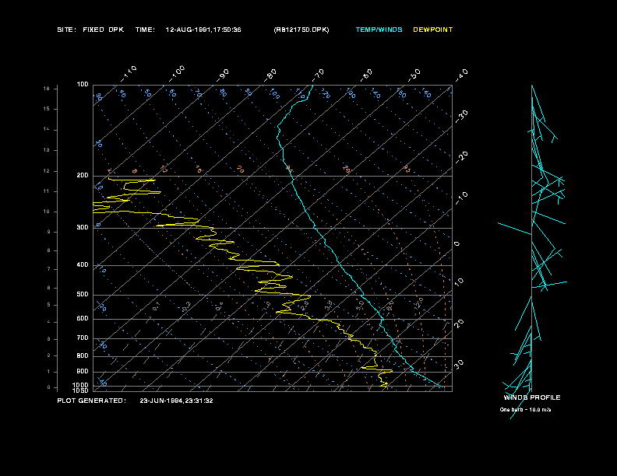Click the cyan 'TEMP/WINDS' legend label

pos(379,30)
